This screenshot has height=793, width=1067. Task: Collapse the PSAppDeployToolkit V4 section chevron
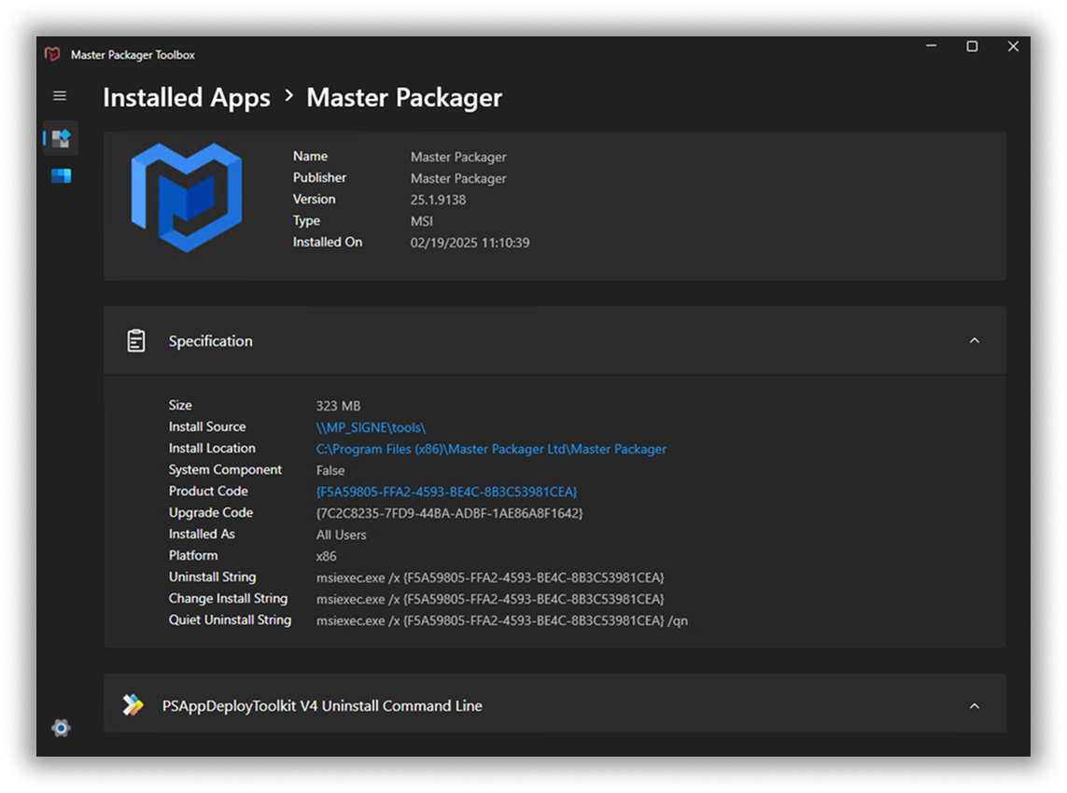974,706
